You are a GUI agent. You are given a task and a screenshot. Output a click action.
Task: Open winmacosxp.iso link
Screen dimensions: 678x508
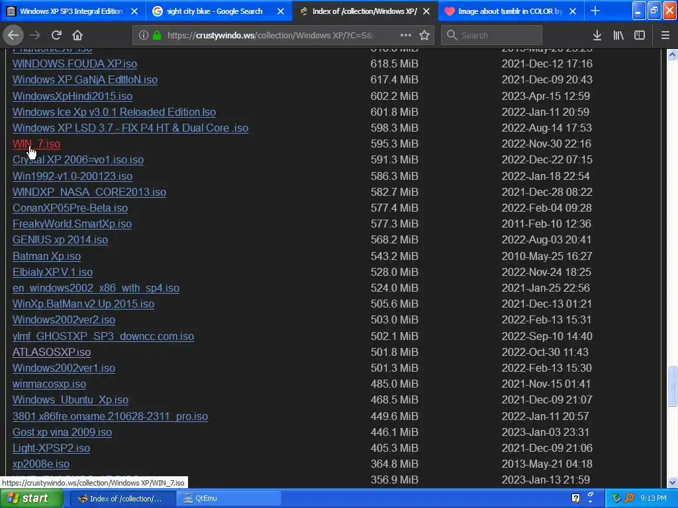[49, 384]
